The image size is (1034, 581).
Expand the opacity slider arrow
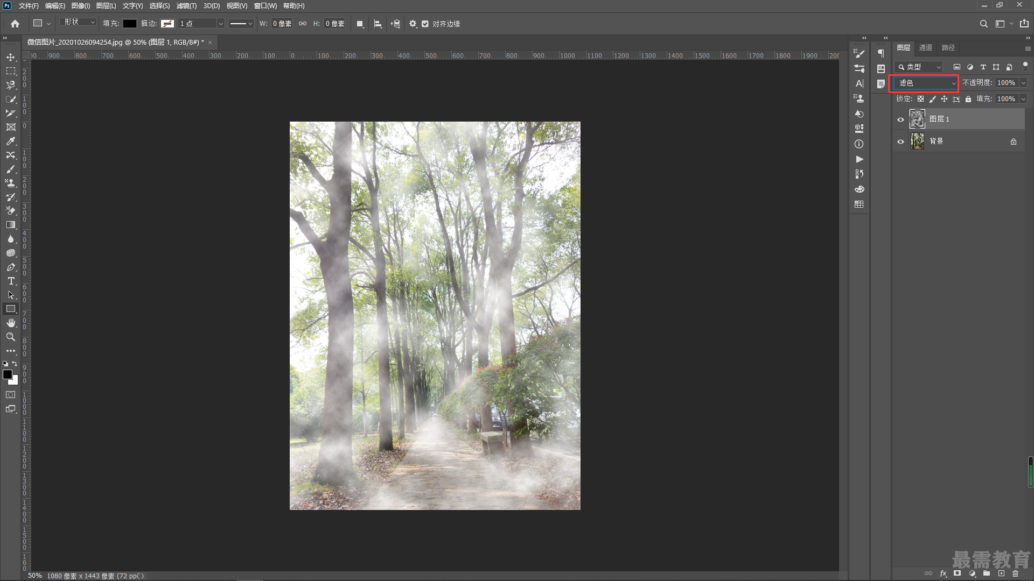coord(1023,83)
